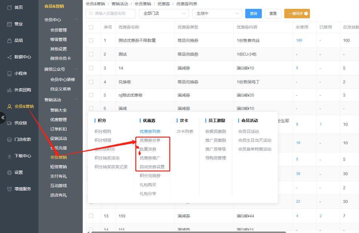Open the 设置 gear icon
The width and height of the screenshot is (359, 233).
click(x=9, y=173)
